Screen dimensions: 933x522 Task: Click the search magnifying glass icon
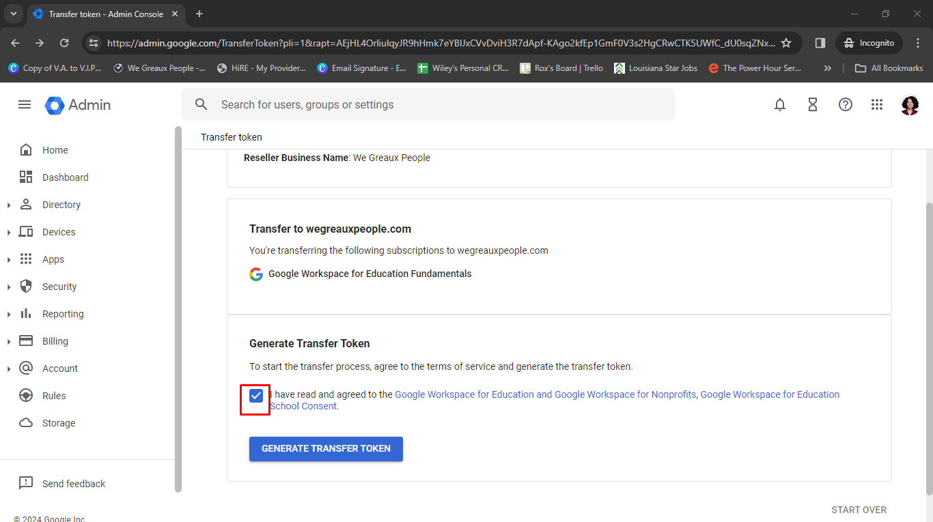[201, 104]
